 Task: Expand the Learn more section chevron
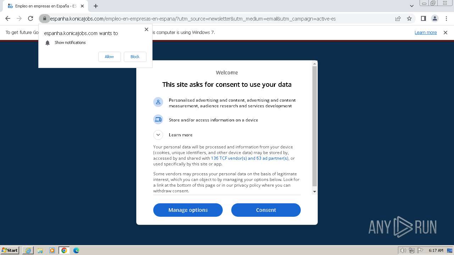tap(158, 135)
